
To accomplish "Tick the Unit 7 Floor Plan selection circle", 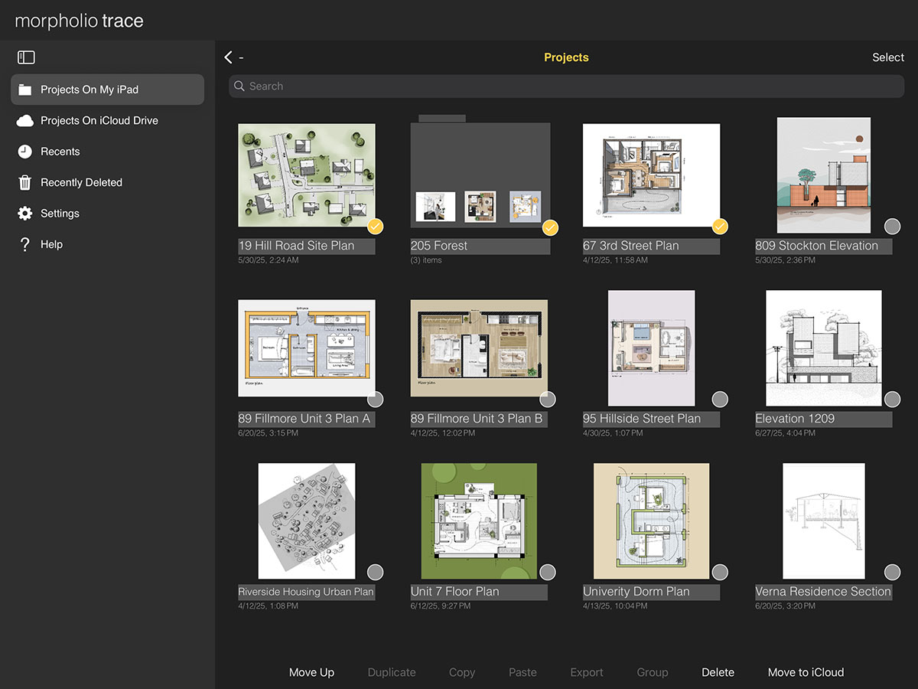I will click(548, 572).
